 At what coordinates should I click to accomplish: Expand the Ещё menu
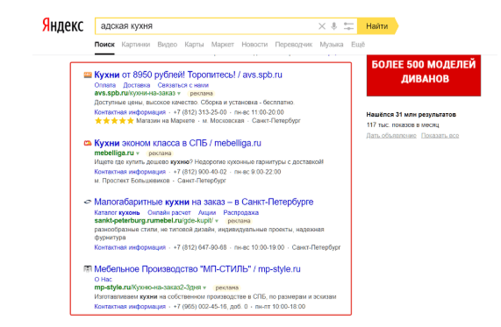pyautogui.click(x=358, y=45)
